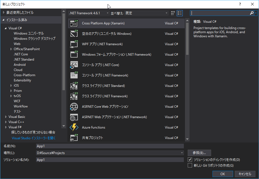The height and width of the screenshot is (179, 259).
Task: Select the Cloud category
Action: (x=18, y=70)
